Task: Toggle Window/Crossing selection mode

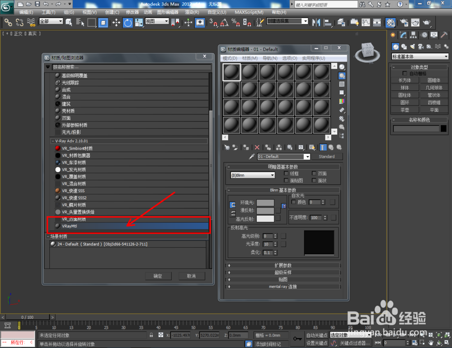Action: [103, 23]
